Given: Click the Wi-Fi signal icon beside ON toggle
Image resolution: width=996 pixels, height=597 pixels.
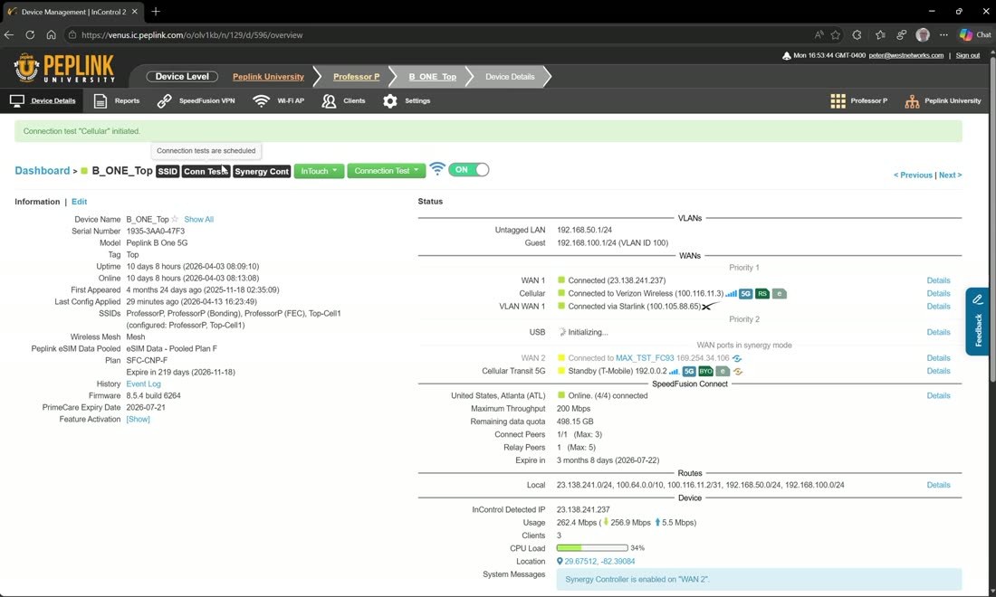Looking at the screenshot, I should pyautogui.click(x=437, y=169).
